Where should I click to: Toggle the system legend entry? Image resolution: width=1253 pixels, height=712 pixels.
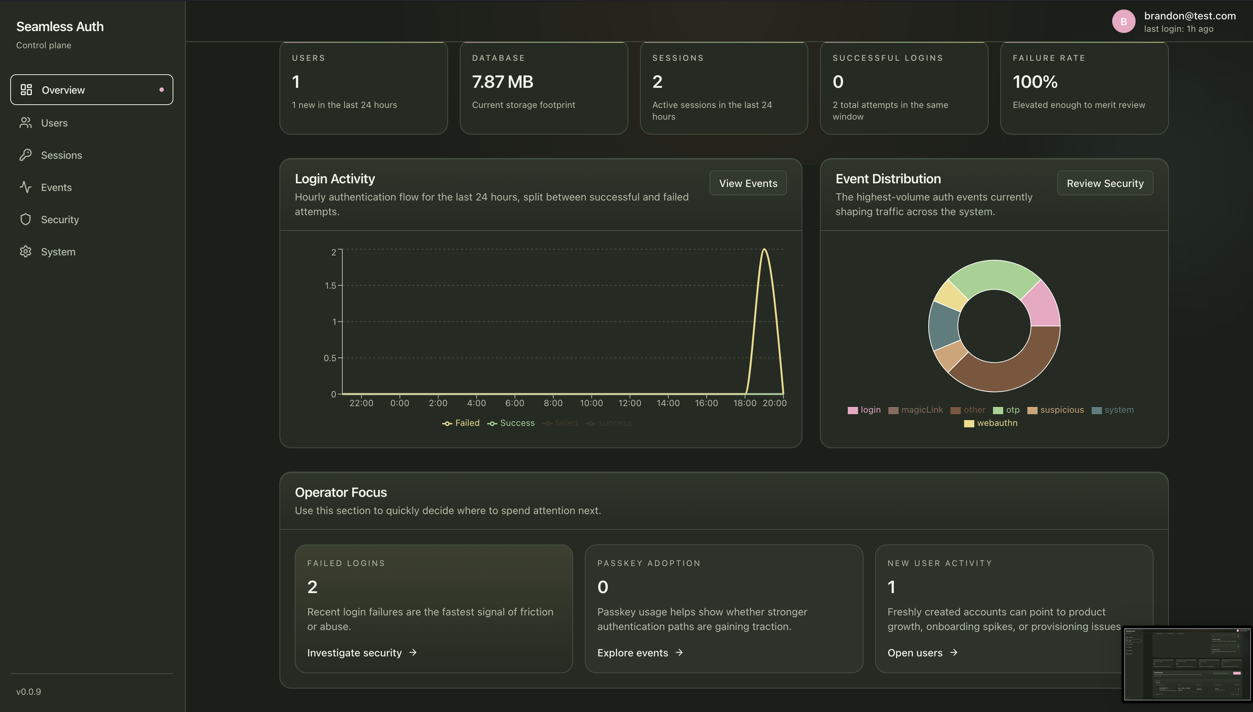coord(1112,410)
